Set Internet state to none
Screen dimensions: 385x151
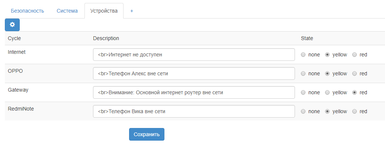(x=303, y=55)
